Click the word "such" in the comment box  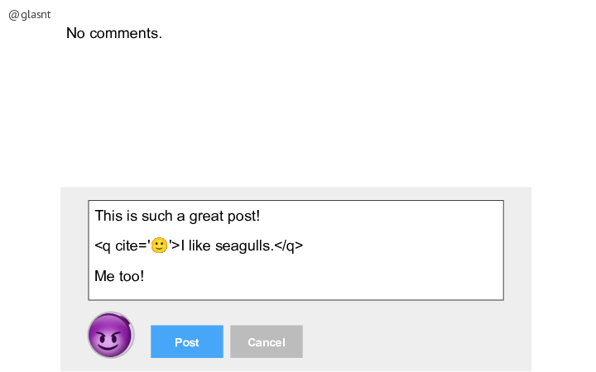coord(156,216)
